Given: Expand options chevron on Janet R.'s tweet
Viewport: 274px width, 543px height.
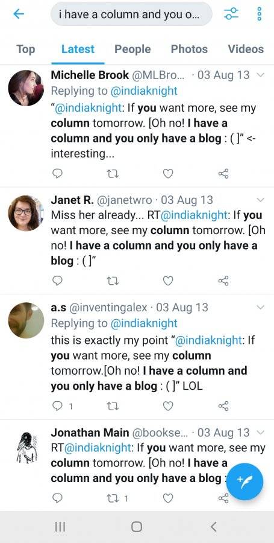Looking at the screenshot, I should coord(261,200).
